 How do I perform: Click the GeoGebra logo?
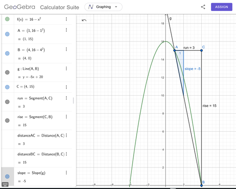click(x=20, y=7)
